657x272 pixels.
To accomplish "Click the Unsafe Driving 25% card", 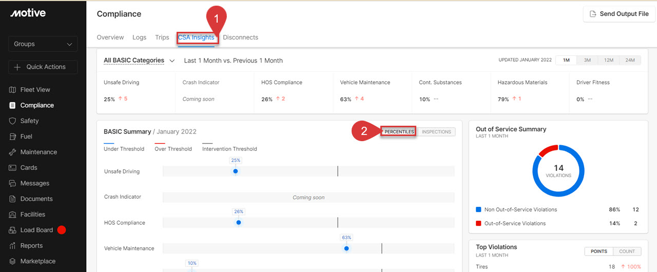I will 136,90.
